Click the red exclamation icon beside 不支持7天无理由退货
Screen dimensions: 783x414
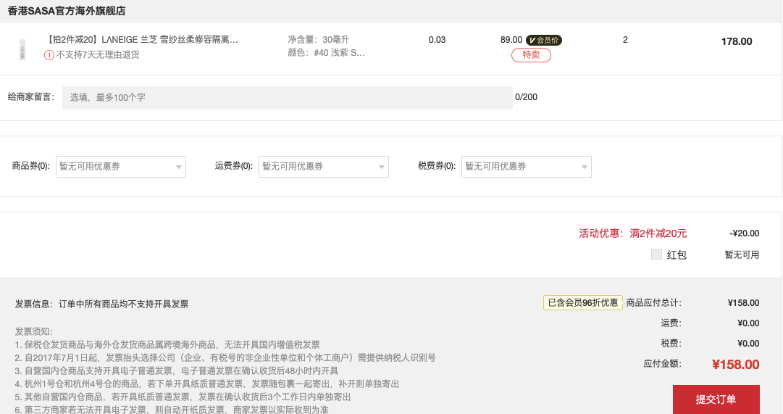[x=49, y=55]
